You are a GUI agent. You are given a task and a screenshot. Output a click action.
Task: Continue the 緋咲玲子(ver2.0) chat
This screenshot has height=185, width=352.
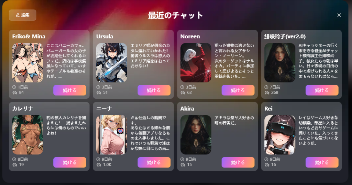(x=322, y=90)
